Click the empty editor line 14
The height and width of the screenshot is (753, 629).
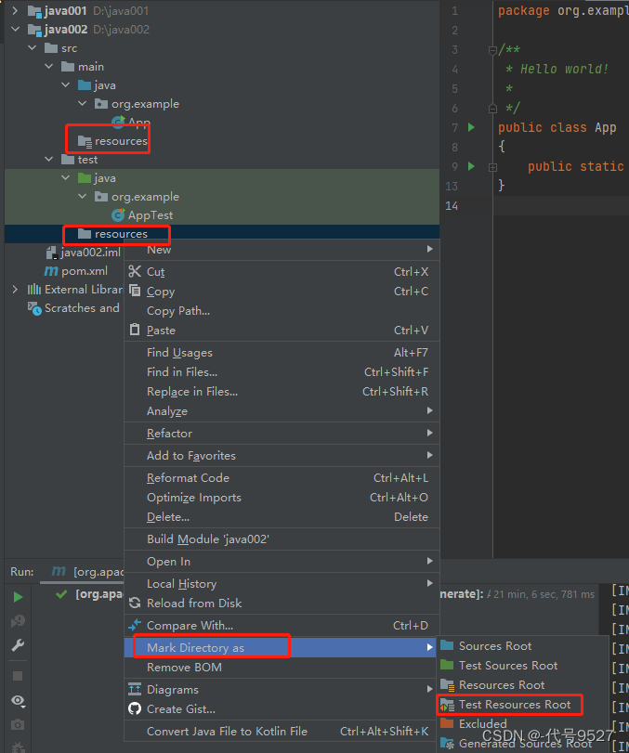557,206
